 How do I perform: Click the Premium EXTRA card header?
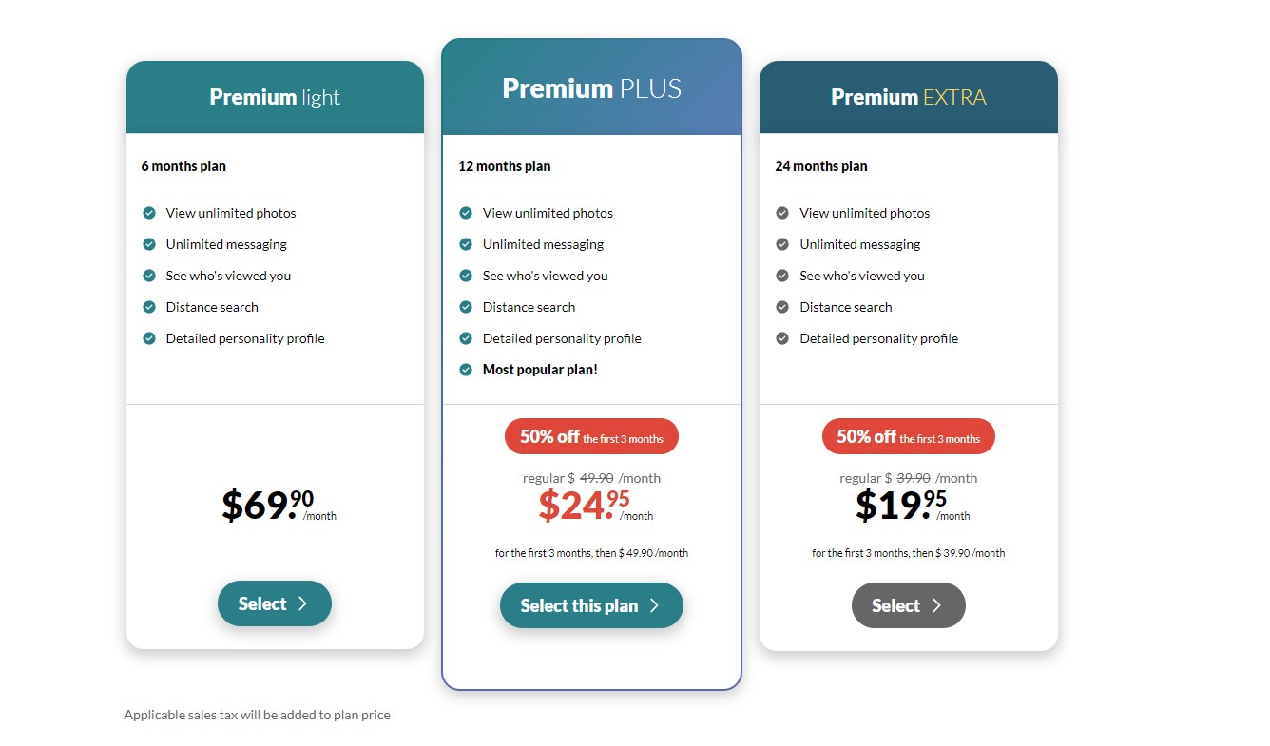pyautogui.click(x=908, y=97)
